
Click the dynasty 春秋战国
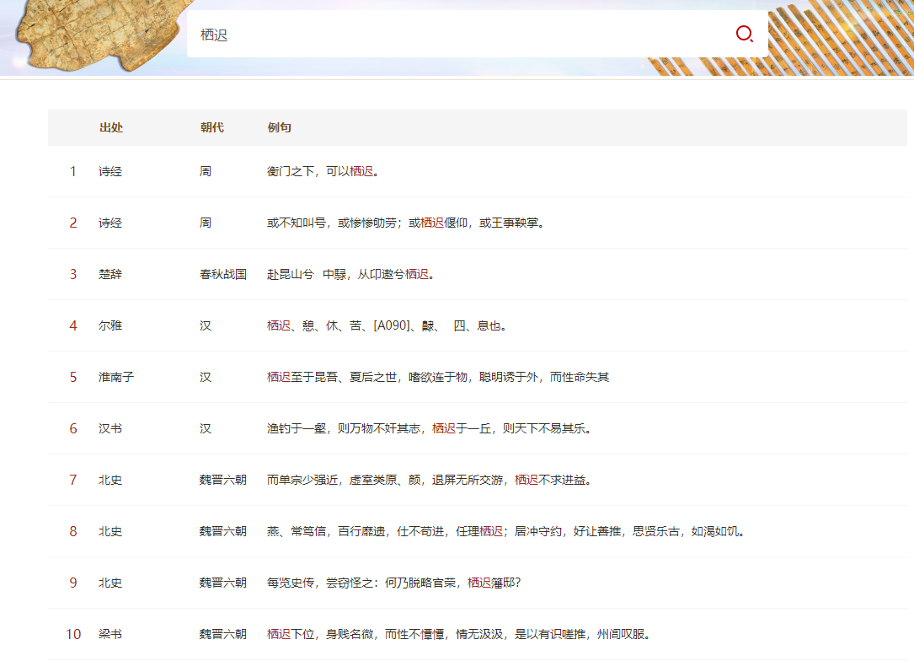coord(222,274)
